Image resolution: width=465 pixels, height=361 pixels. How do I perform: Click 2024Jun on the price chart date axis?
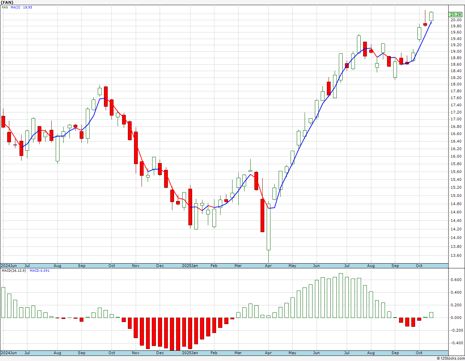pos(9,266)
